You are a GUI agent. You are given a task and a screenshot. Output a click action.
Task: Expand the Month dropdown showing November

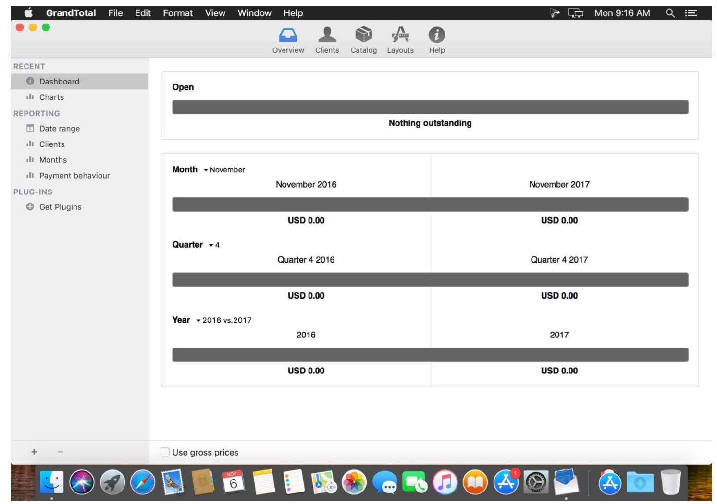(224, 170)
